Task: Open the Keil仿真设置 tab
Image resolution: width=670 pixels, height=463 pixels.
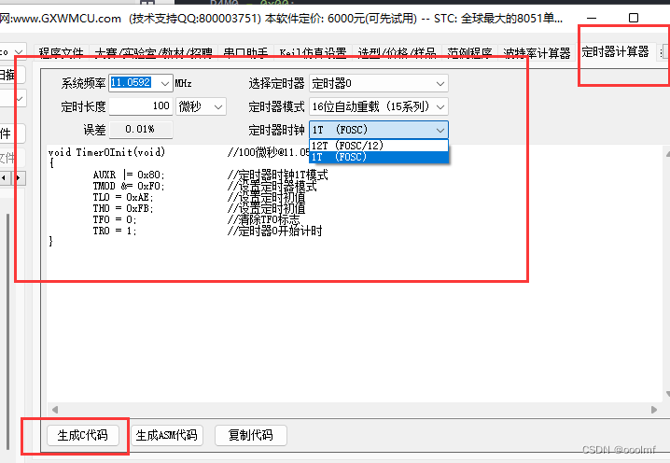Action: (313, 52)
